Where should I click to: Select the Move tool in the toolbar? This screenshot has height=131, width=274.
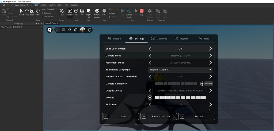tap(27, 12)
